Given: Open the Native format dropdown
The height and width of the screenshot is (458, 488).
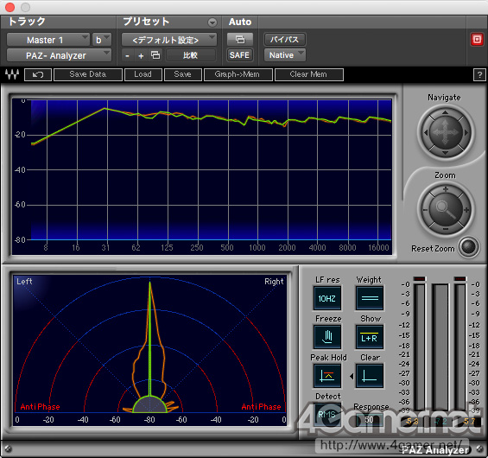Looking at the screenshot, I should (285, 55).
